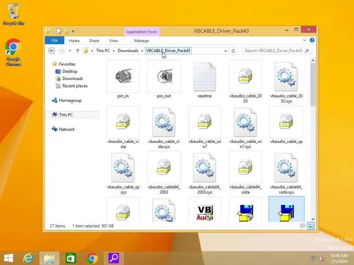Click the highlighted setup installer icon

(286, 209)
